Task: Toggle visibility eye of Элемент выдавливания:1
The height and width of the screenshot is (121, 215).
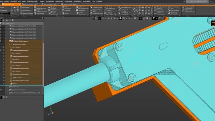Action: (1, 50)
